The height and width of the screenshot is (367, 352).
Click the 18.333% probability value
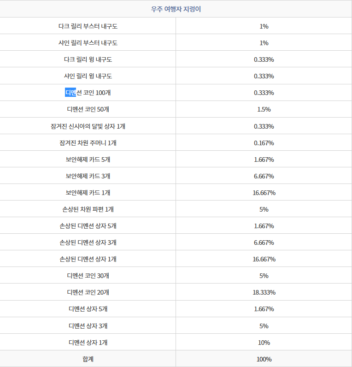click(264, 292)
